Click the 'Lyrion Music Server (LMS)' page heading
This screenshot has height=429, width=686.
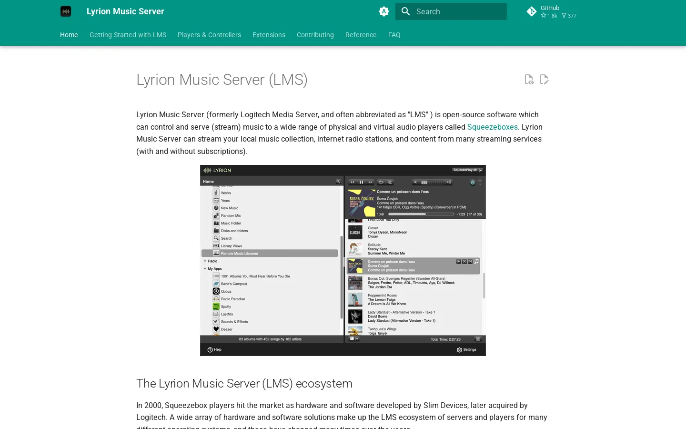(222, 80)
